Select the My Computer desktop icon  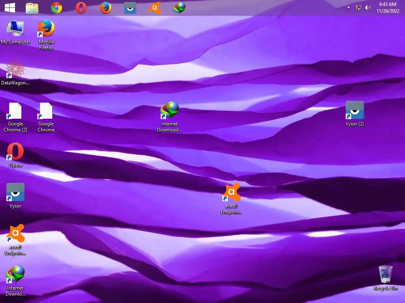(x=15, y=32)
